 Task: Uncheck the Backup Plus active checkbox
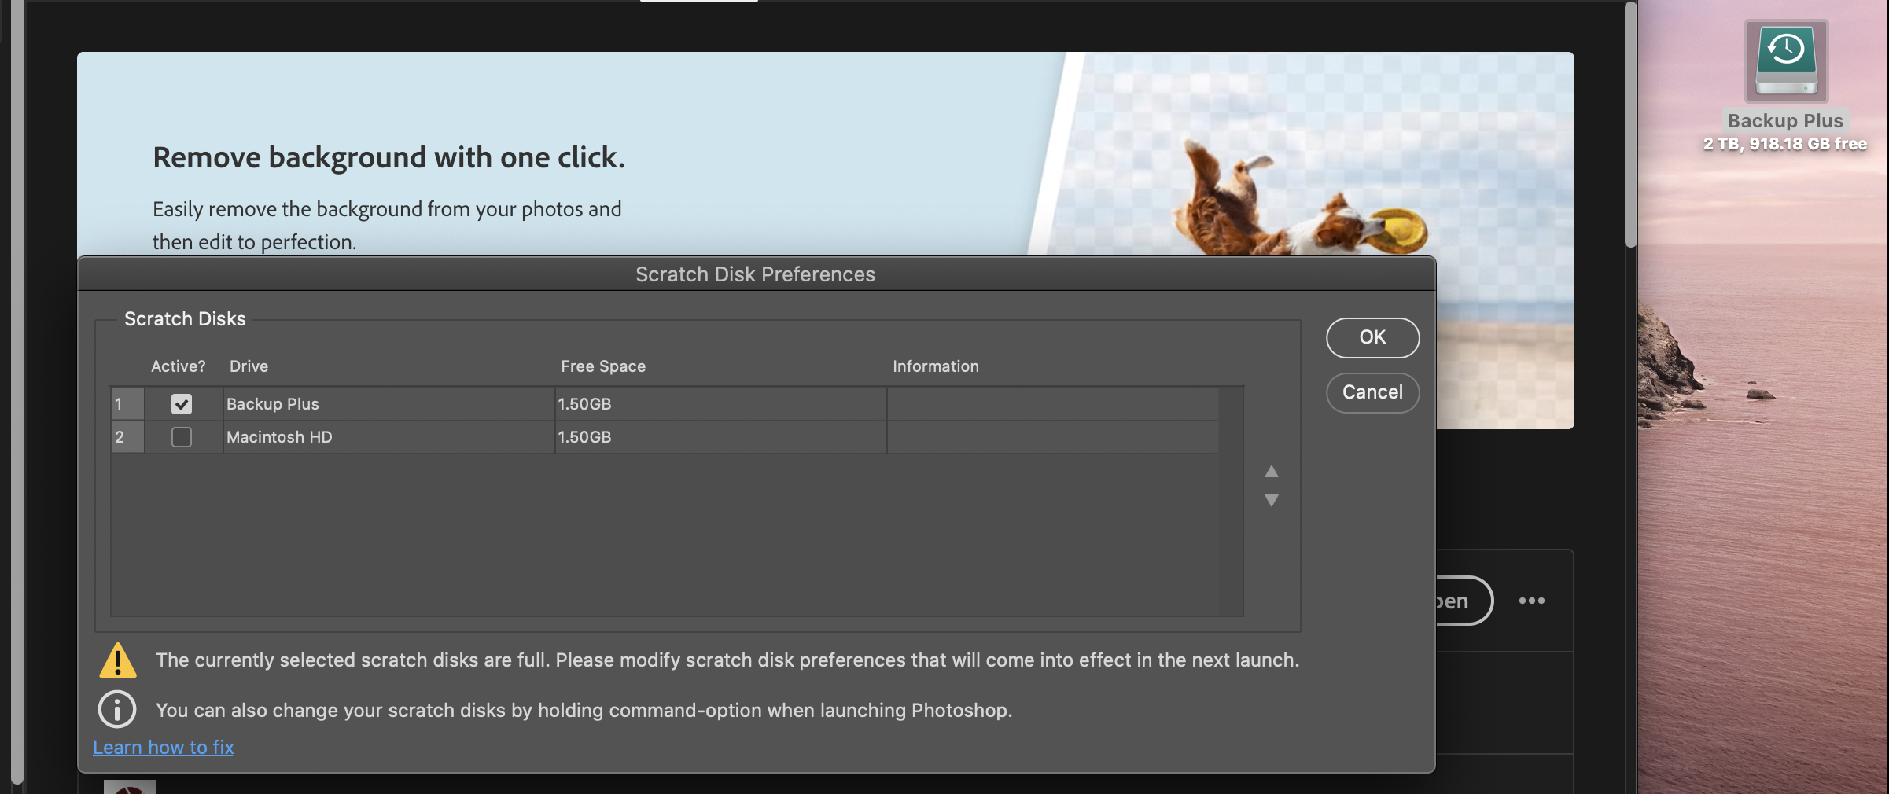(182, 404)
